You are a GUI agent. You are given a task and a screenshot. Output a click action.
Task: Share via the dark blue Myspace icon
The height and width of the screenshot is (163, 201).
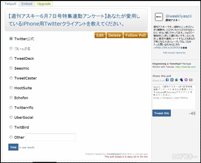[x=181, y=80]
